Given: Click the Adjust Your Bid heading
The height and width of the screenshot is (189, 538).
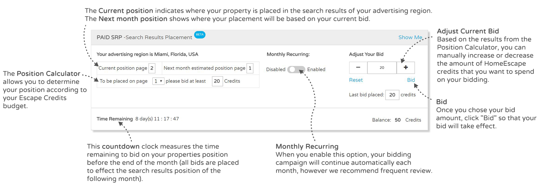Looking at the screenshot, I should tap(366, 54).
